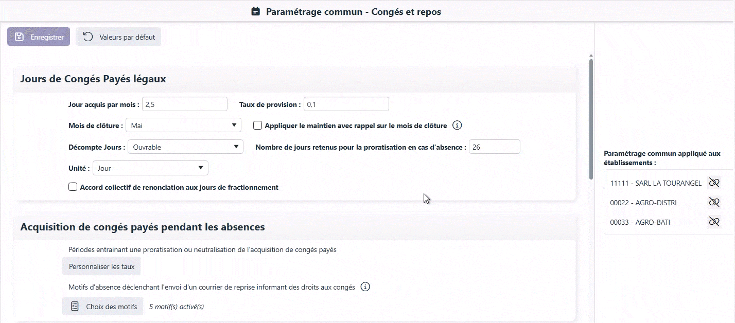The width and height of the screenshot is (735, 323).
Task: Unlink establishment 00022 - AGRO-DISTRI
Action: point(714,202)
